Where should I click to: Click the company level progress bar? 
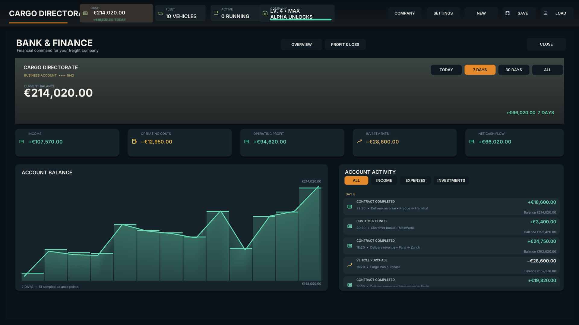point(301,20)
